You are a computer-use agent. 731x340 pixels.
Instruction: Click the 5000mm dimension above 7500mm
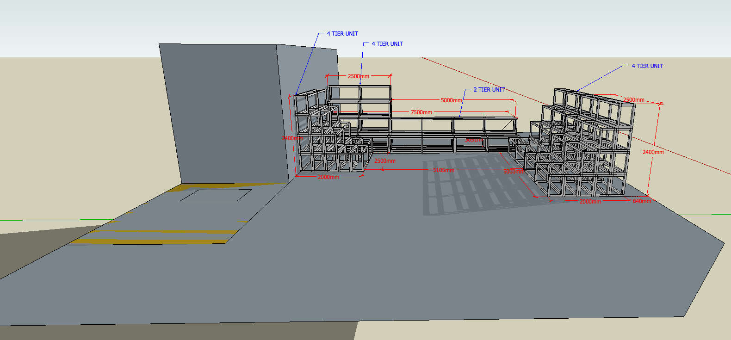[x=451, y=100]
